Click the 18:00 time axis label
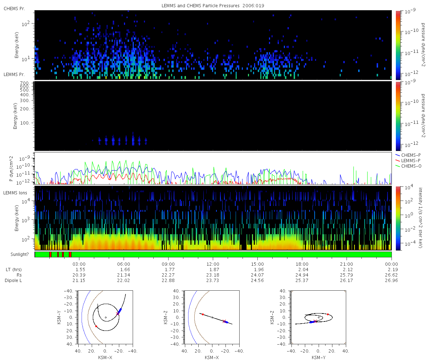This screenshot has height=362, width=435. click(x=302, y=264)
